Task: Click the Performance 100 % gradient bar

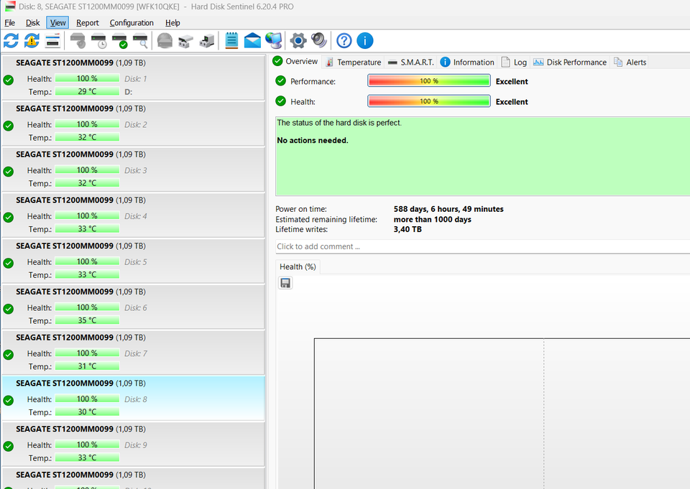Action: coord(429,81)
